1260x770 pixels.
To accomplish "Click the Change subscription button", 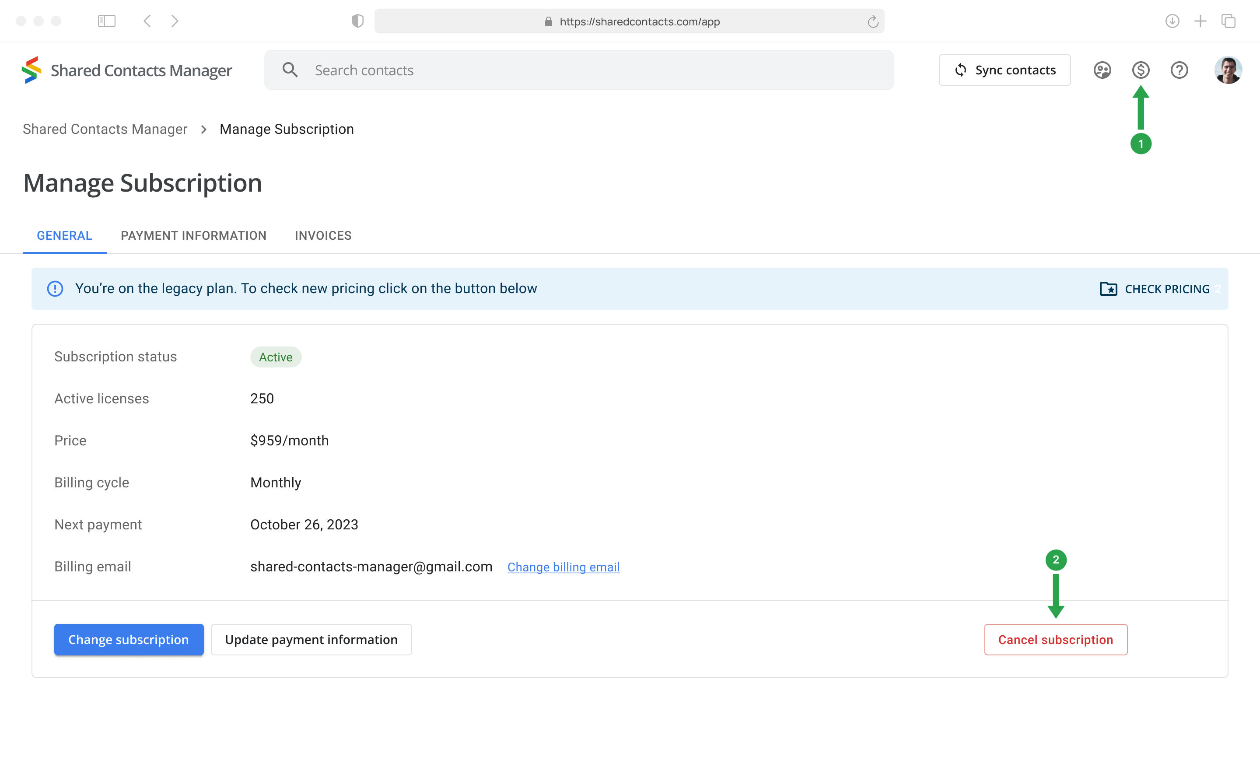I will (129, 639).
